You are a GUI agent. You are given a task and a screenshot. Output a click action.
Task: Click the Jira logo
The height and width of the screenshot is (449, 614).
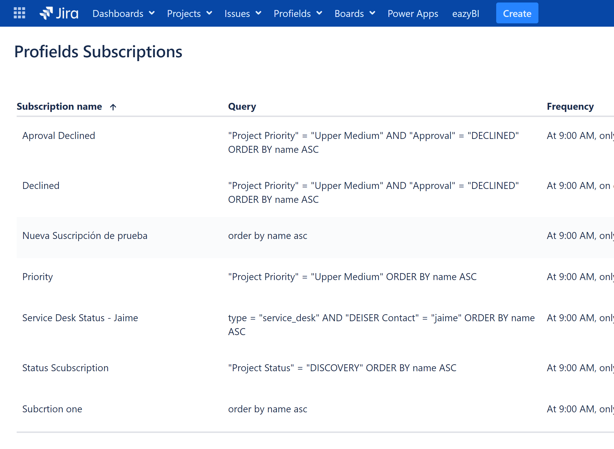[59, 13]
